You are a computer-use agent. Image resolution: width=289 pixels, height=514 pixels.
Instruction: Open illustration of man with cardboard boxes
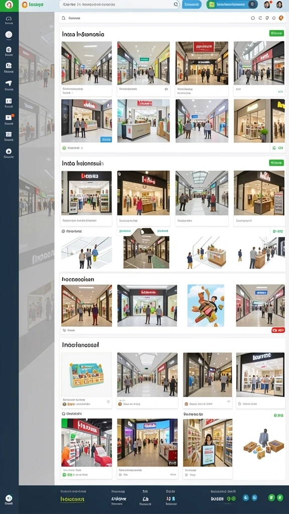(264, 444)
